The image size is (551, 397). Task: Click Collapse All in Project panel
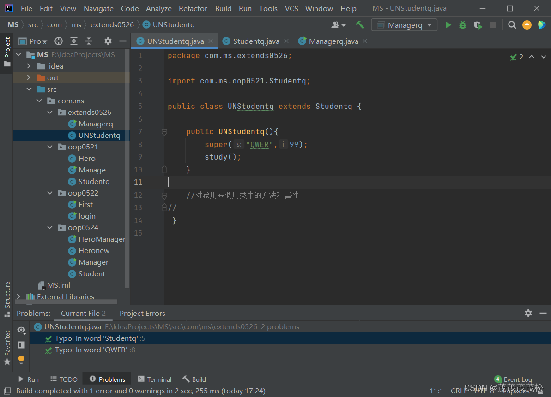(x=88, y=41)
